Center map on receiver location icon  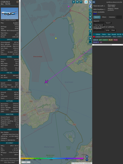click(x=90, y=10)
